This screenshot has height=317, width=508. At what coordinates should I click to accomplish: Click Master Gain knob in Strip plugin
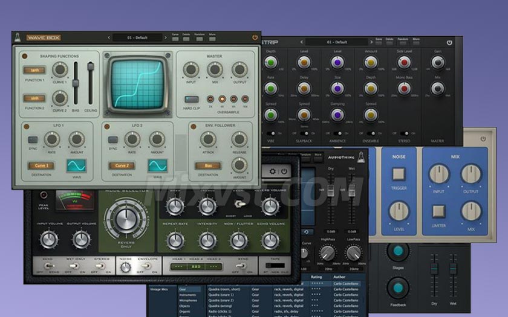[438, 62]
